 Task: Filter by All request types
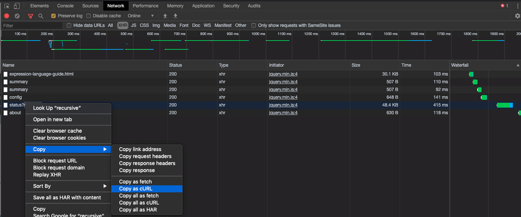[x=110, y=25]
